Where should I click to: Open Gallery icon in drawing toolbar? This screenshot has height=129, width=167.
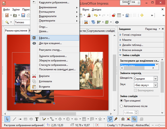134,119
